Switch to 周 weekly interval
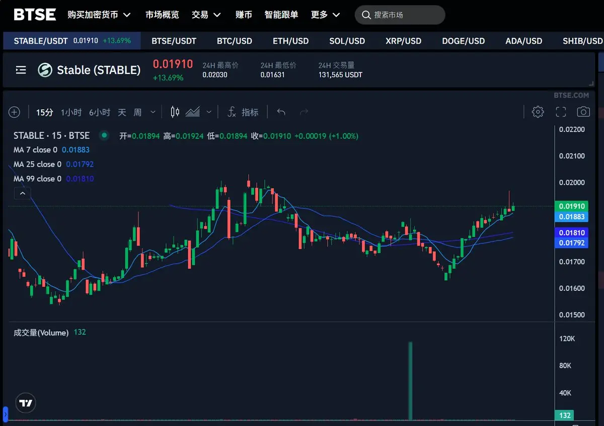This screenshot has height=426, width=604. [x=137, y=112]
